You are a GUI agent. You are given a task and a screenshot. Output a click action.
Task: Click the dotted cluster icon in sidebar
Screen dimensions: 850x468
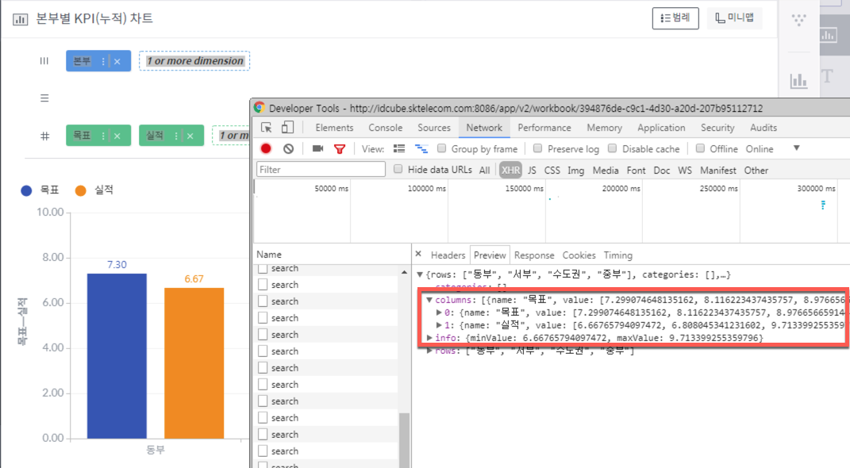[x=798, y=20]
